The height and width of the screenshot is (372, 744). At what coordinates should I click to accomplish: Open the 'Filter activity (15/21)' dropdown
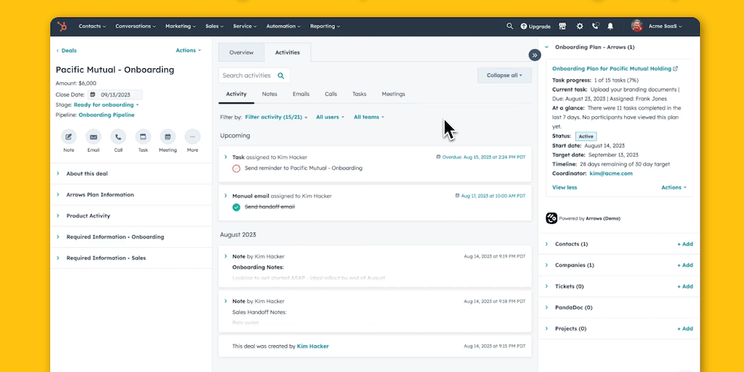[x=276, y=117]
